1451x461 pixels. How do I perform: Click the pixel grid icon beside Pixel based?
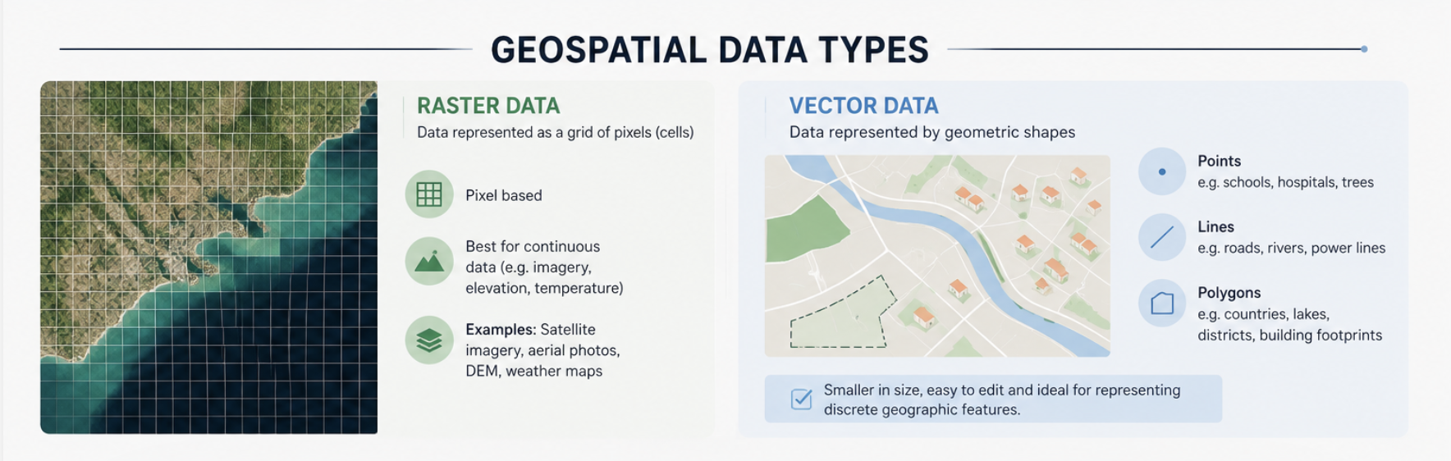(x=429, y=194)
